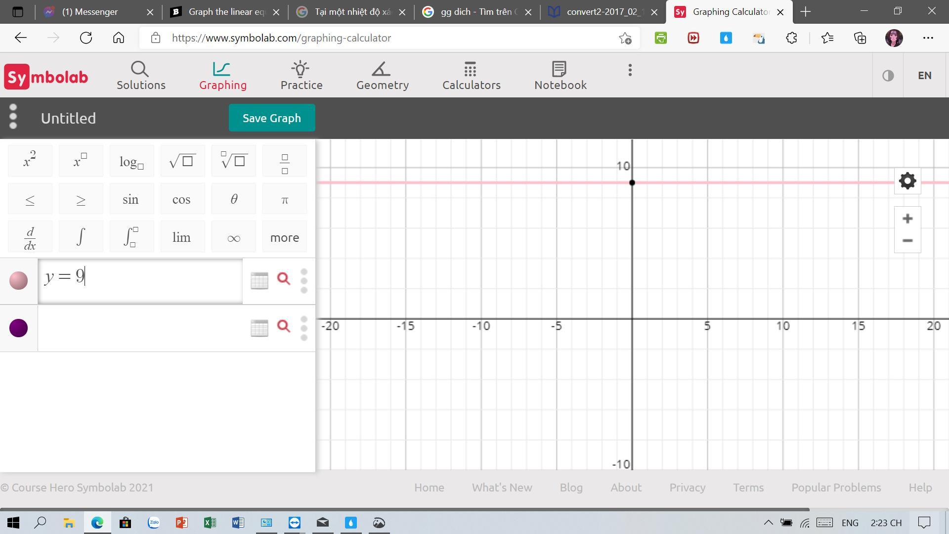This screenshot has height=534, width=949.
Task: Insert the definite integral template
Action: pyautogui.click(x=131, y=237)
